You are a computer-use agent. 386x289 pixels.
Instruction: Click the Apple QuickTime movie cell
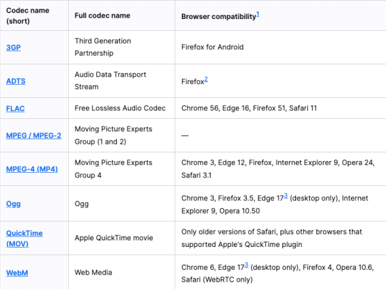(x=114, y=238)
